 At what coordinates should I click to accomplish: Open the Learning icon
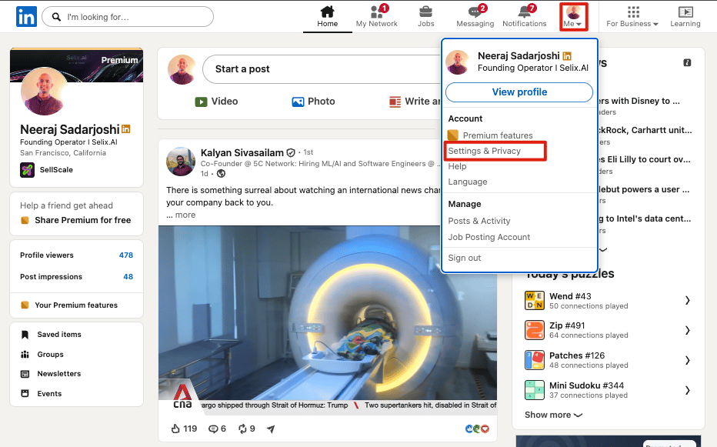685,12
